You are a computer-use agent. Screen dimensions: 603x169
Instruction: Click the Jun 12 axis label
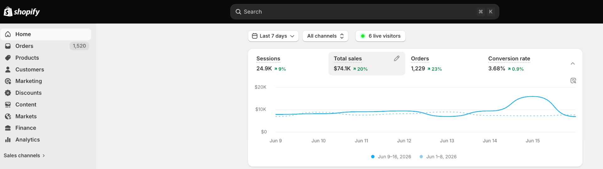404,141
